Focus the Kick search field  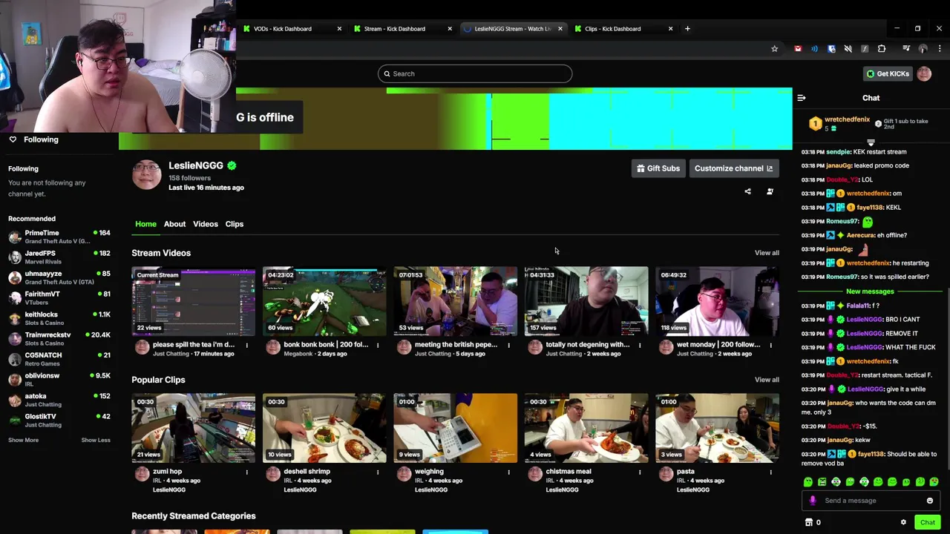point(475,73)
